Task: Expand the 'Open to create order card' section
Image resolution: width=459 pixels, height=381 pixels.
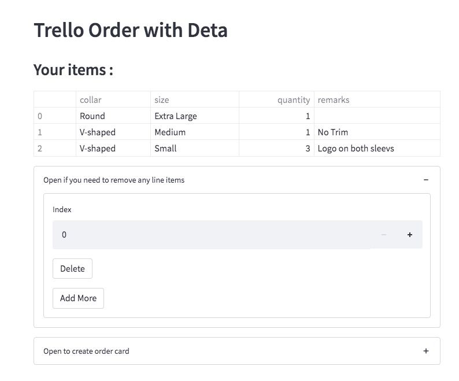Action: point(87,351)
